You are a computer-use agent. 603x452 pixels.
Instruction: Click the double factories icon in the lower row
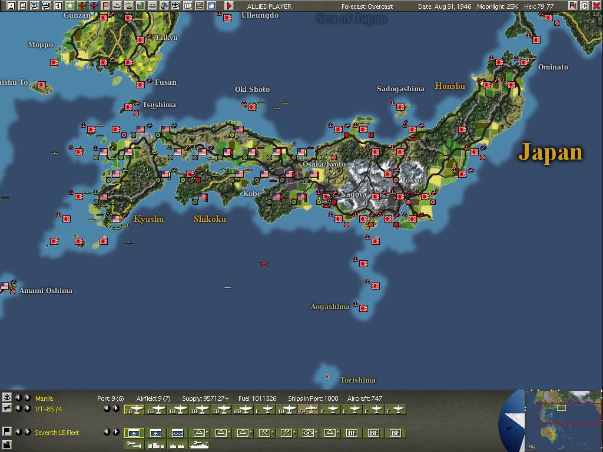click(177, 445)
